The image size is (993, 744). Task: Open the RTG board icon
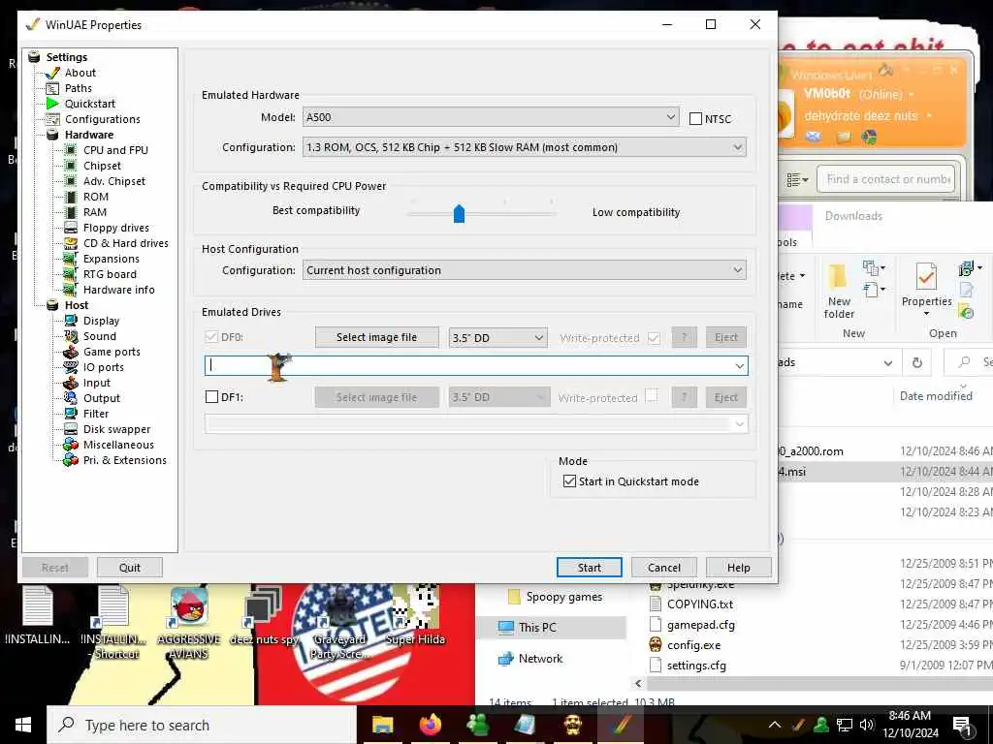point(71,274)
